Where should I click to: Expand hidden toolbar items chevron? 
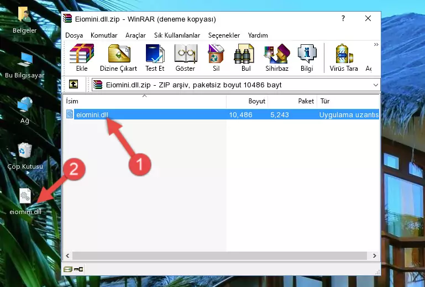pyautogui.click(x=376, y=45)
